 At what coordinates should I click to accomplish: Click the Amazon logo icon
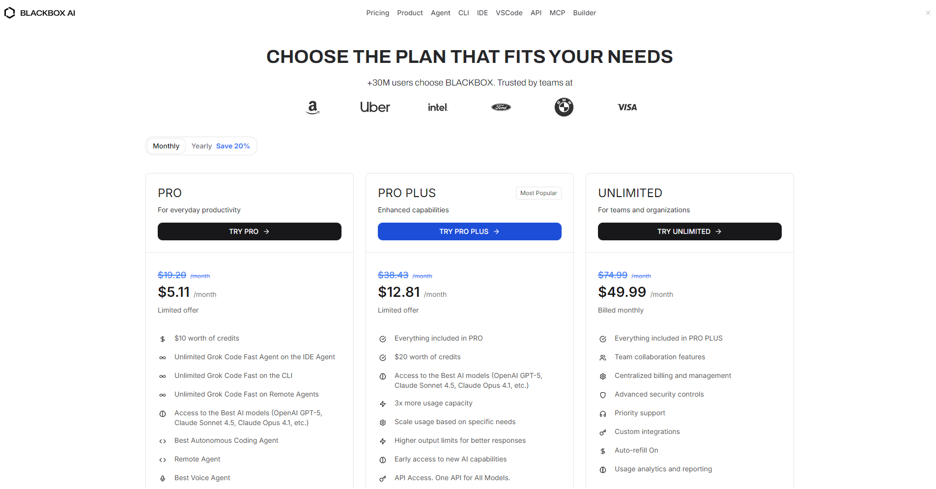(x=312, y=107)
